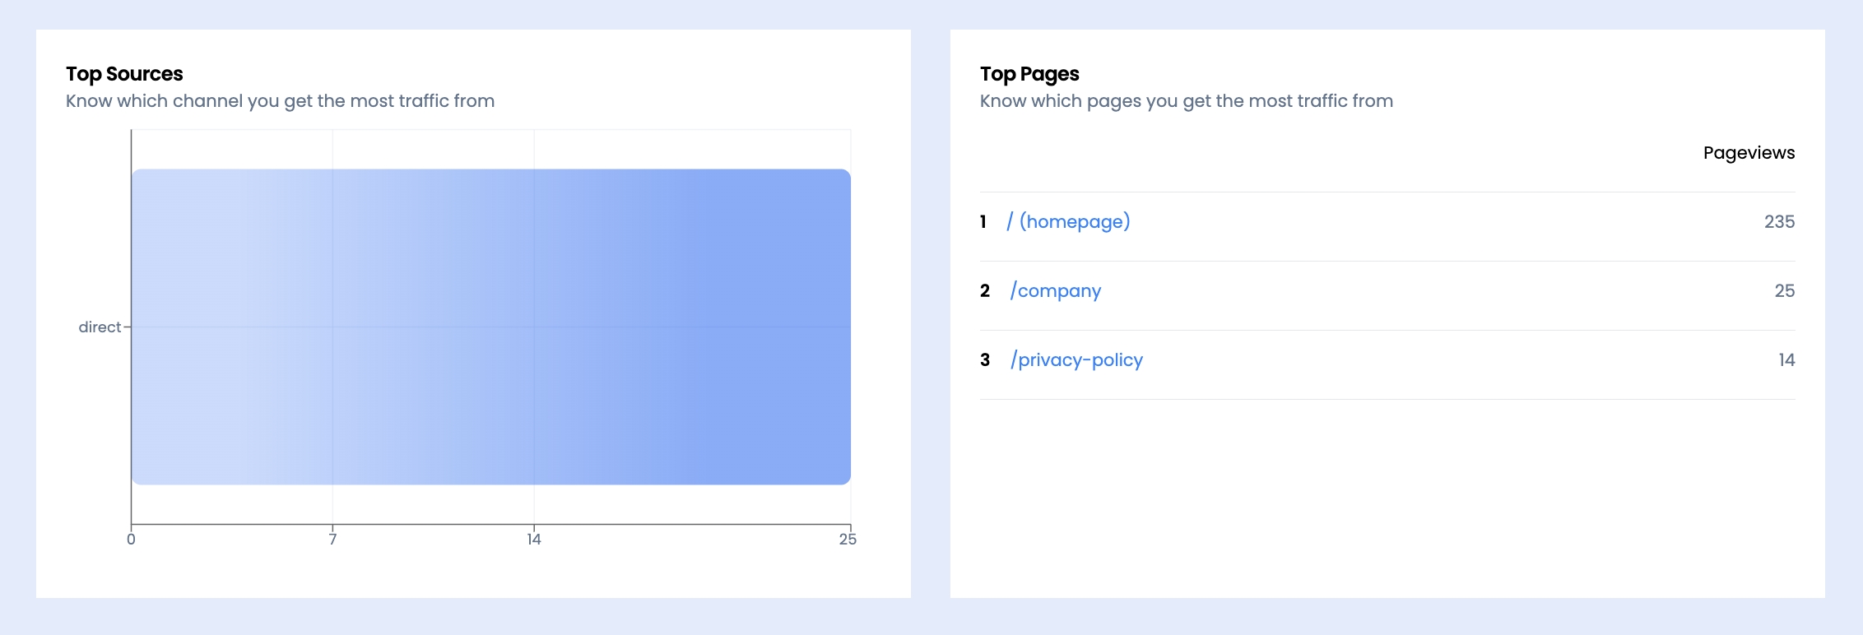
Task: Click rank number 1 in Top Pages
Action: coord(983,221)
